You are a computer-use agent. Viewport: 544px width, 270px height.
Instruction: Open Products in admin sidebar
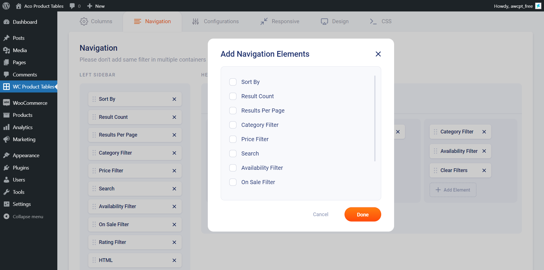point(29,115)
